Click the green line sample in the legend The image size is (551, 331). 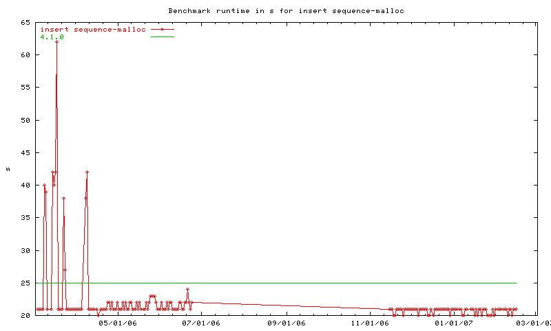(x=163, y=37)
